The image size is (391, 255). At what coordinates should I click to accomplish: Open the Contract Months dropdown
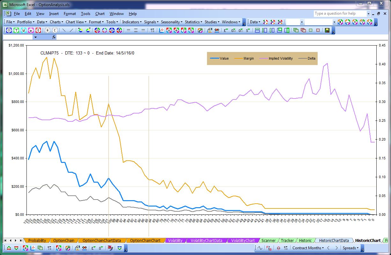(308, 248)
